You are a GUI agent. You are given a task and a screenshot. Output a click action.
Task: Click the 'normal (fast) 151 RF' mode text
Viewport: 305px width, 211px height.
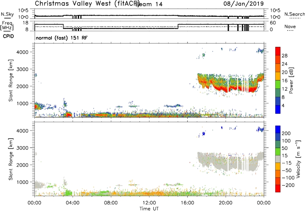tap(62, 38)
